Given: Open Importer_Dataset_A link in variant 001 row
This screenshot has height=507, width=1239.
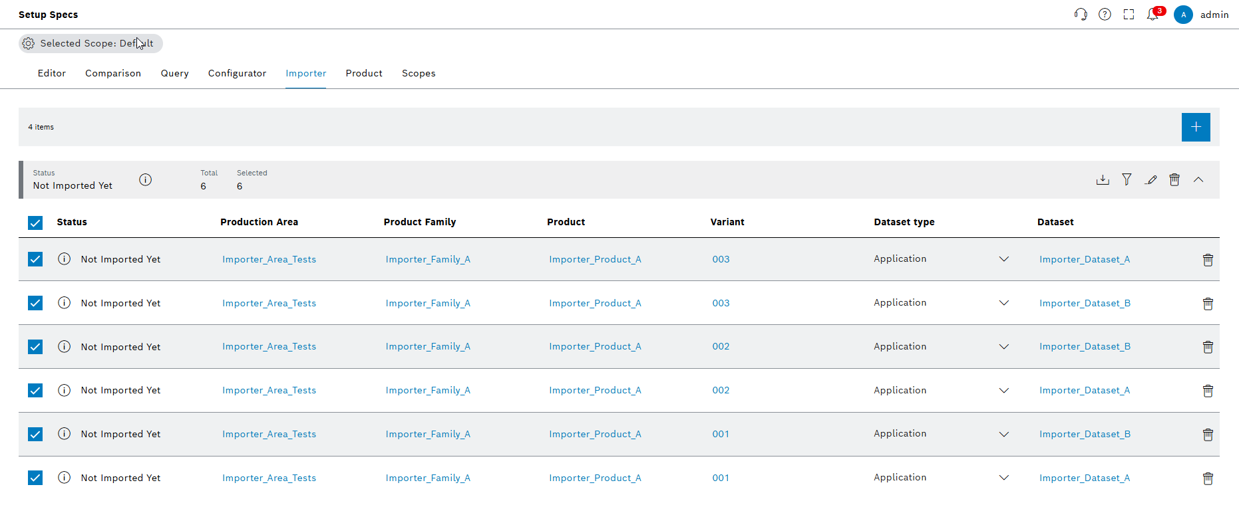Looking at the screenshot, I should [x=1085, y=478].
